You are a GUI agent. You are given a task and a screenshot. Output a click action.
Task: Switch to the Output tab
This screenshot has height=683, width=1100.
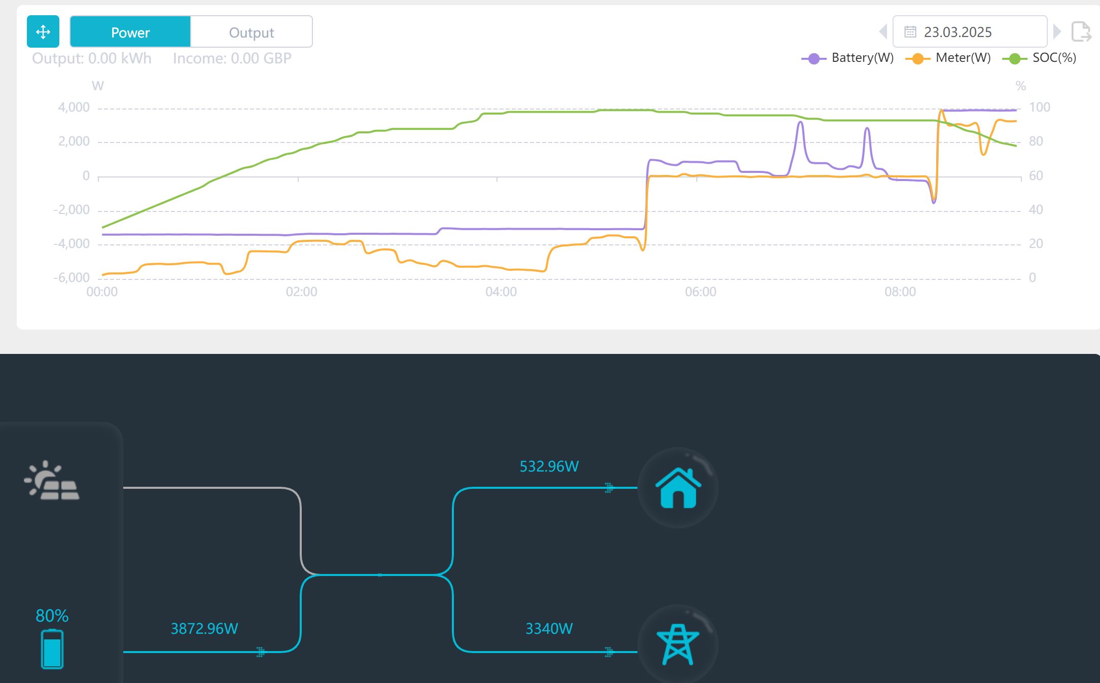[x=252, y=32]
